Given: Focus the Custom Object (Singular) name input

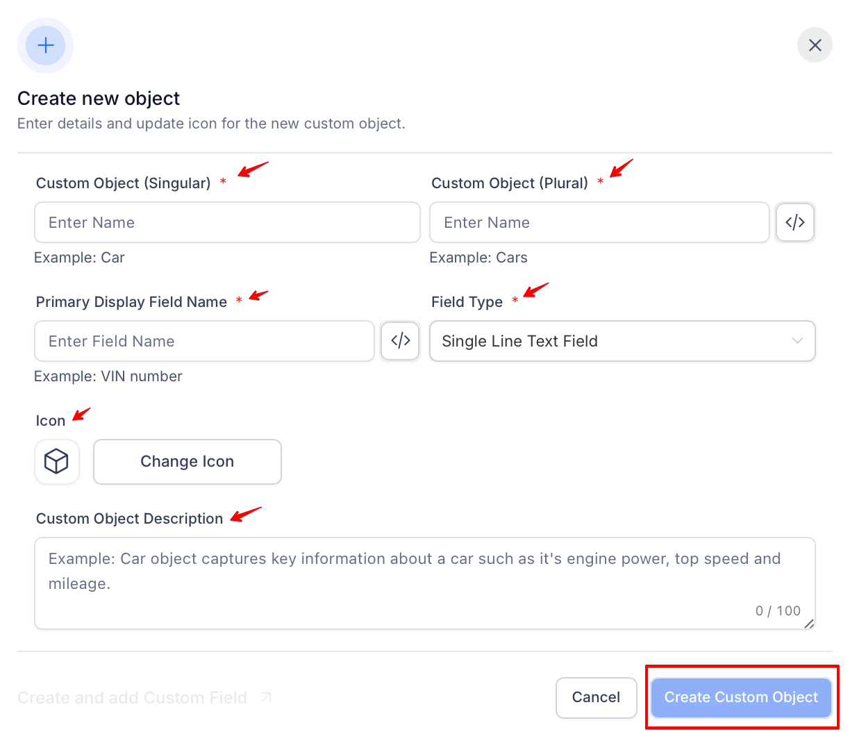Looking at the screenshot, I should click(227, 222).
